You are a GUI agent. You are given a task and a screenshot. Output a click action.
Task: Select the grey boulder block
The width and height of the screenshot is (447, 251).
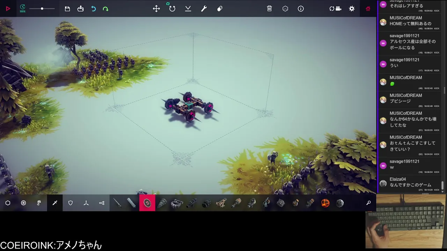tap(340, 203)
